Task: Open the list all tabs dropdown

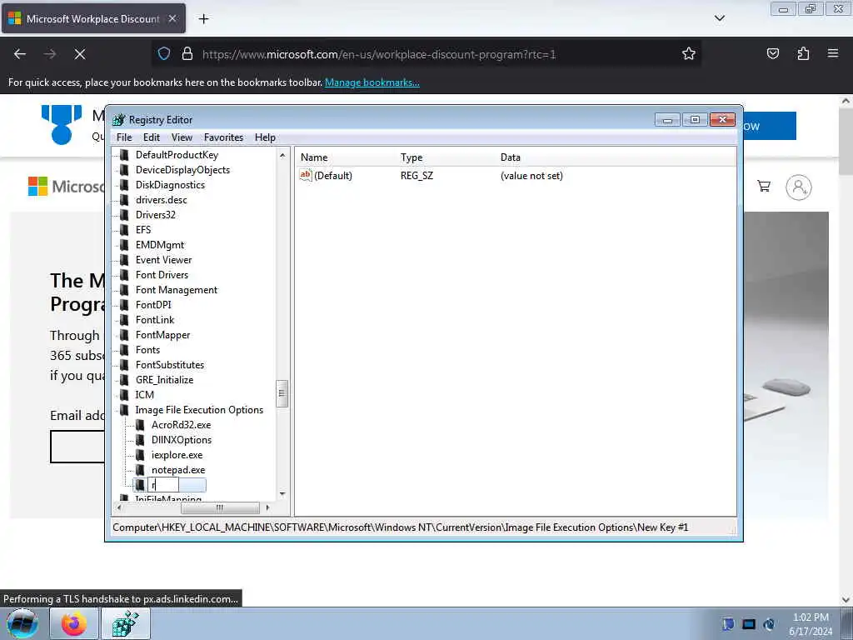Action: click(x=719, y=18)
